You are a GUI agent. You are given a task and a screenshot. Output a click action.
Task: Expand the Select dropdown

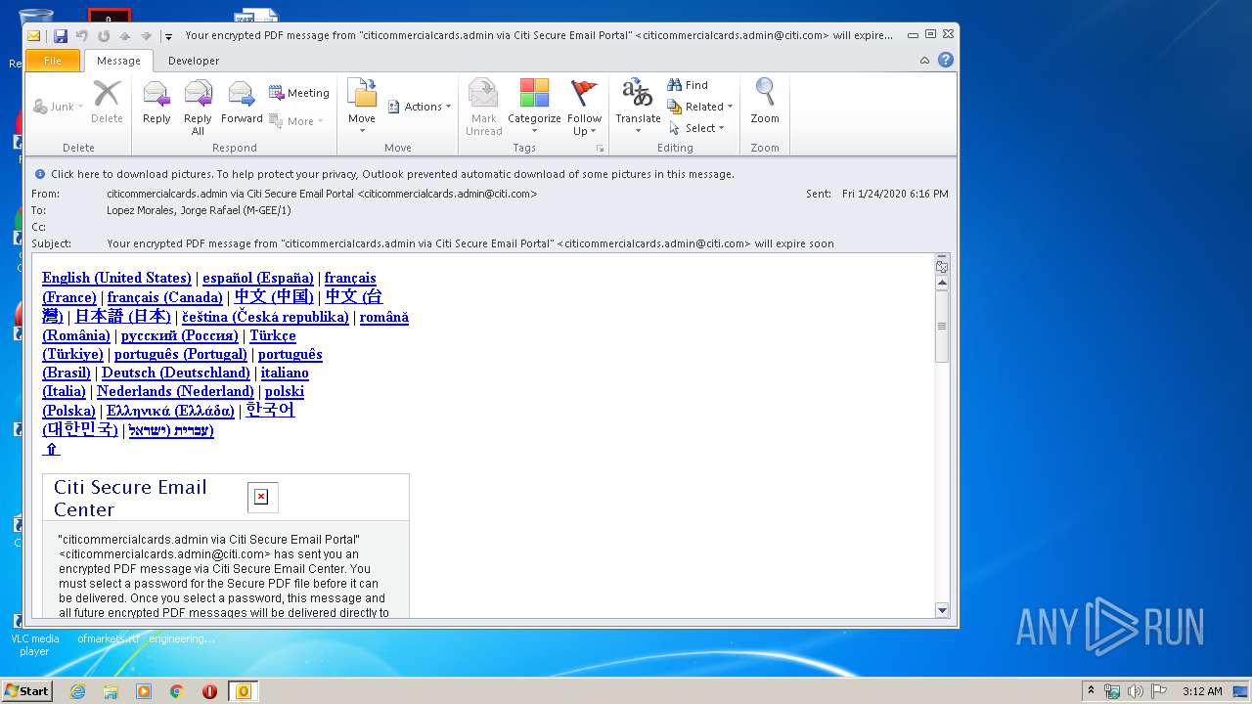(696, 128)
